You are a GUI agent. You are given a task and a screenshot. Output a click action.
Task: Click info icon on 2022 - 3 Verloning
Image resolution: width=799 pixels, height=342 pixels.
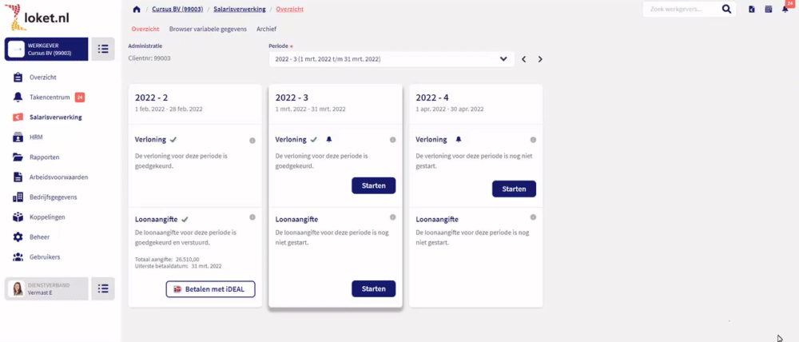click(x=392, y=140)
